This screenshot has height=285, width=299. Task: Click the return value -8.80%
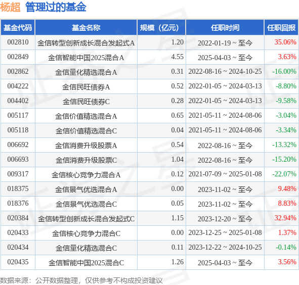pos(286,86)
